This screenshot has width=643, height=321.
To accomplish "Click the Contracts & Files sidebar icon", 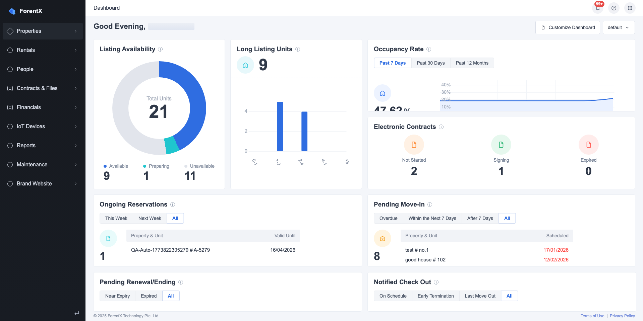I will click(10, 88).
